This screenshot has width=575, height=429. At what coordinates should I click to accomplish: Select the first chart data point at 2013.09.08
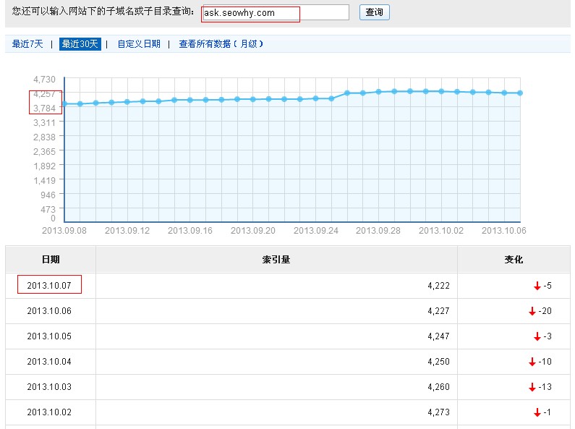(x=64, y=103)
